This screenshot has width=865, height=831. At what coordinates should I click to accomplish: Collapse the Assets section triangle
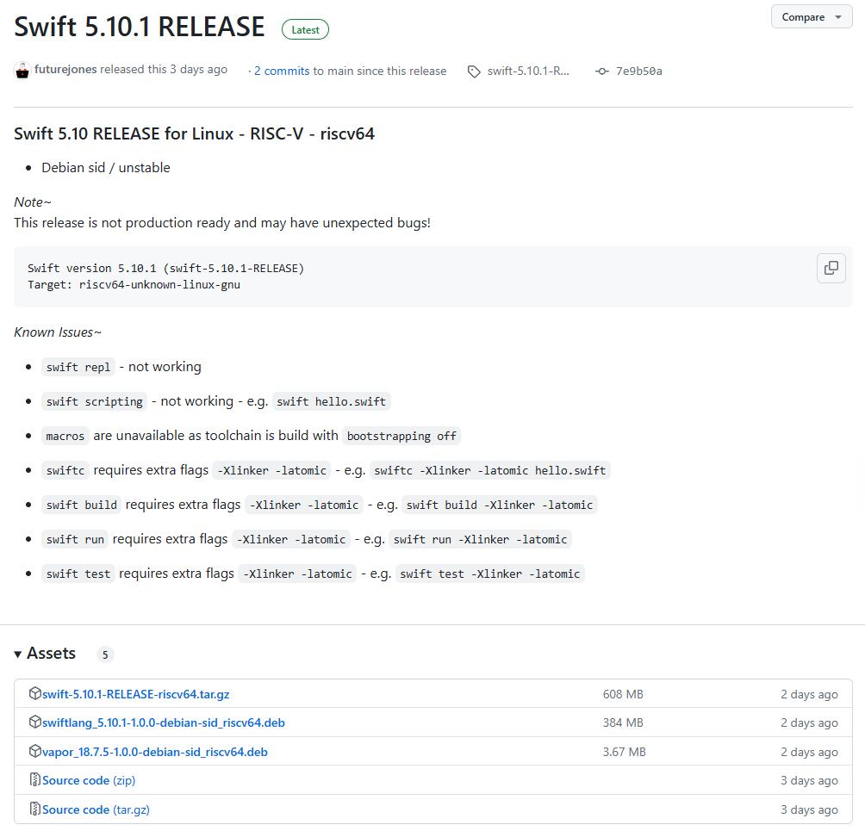click(x=18, y=654)
